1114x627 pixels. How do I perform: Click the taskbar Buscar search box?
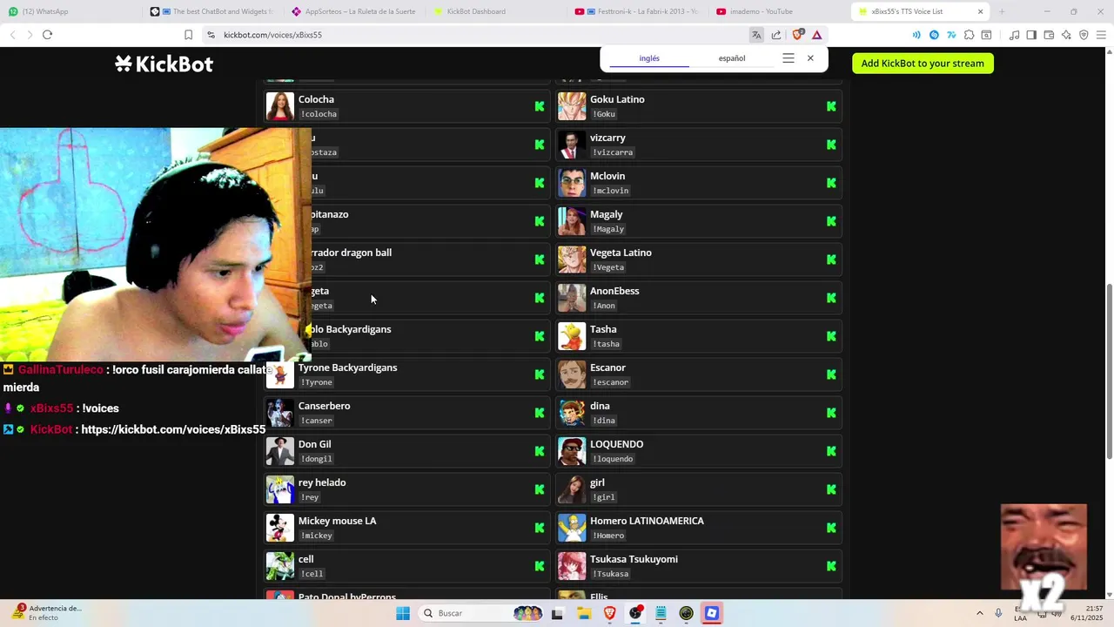pos(481,613)
